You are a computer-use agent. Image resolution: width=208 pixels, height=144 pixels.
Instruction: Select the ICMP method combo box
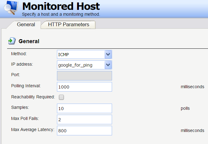pyautogui.click(x=81, y=55)
